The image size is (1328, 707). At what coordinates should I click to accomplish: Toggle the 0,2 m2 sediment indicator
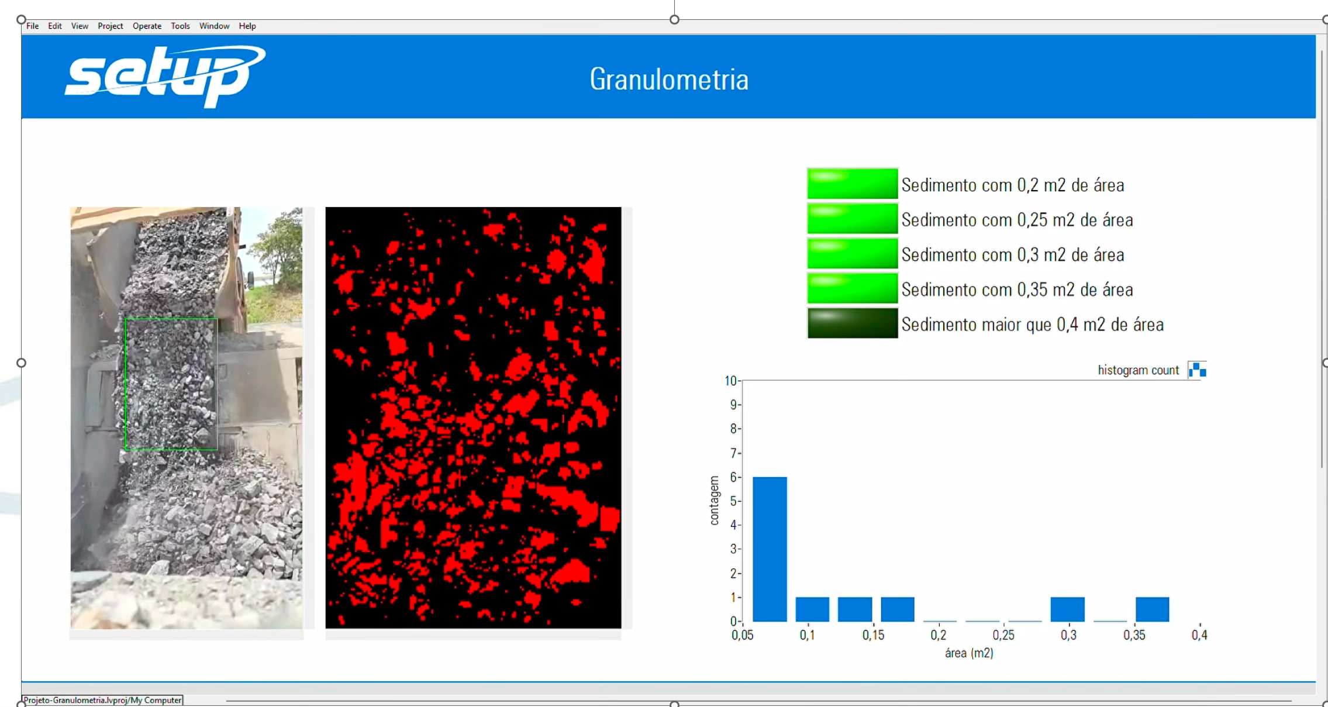point(852,184)
